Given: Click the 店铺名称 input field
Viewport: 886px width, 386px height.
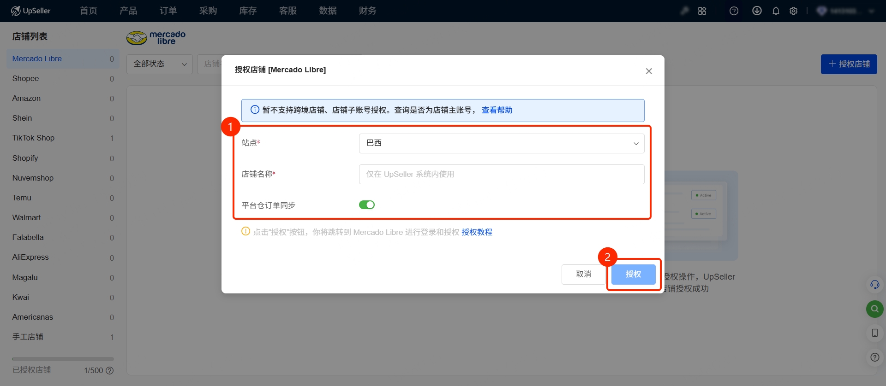Looking at the screenshot, I should [502, 174].
